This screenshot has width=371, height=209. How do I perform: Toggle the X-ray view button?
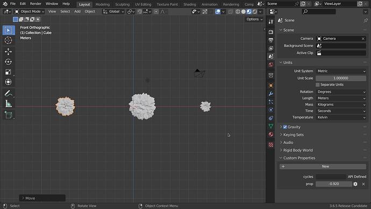click(231, 12)
